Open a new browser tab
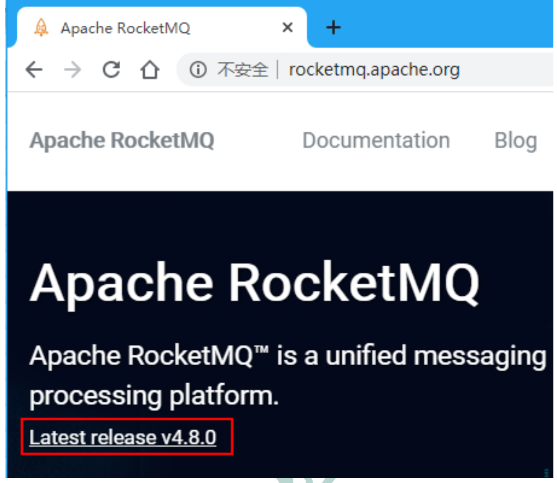Image resolution: width=557 pixels, height=483 pixels. coord(333,28)
